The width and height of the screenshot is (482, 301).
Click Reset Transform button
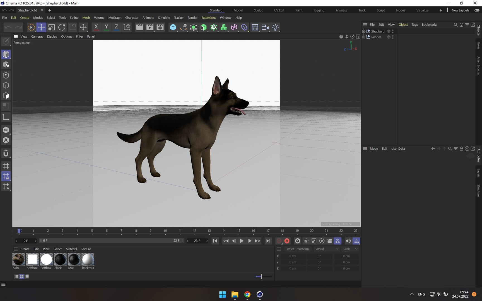298,249
